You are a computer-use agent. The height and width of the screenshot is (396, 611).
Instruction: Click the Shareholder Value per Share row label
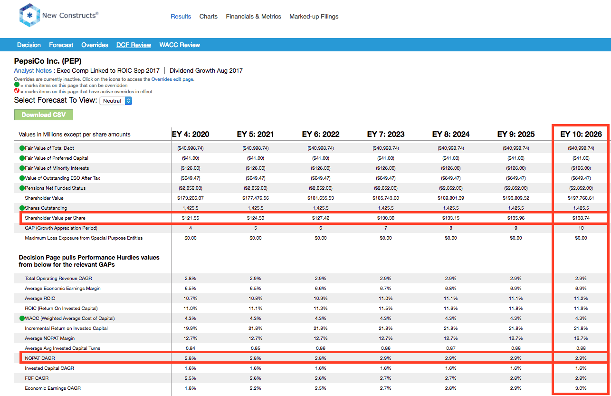(x=55, y=218)
